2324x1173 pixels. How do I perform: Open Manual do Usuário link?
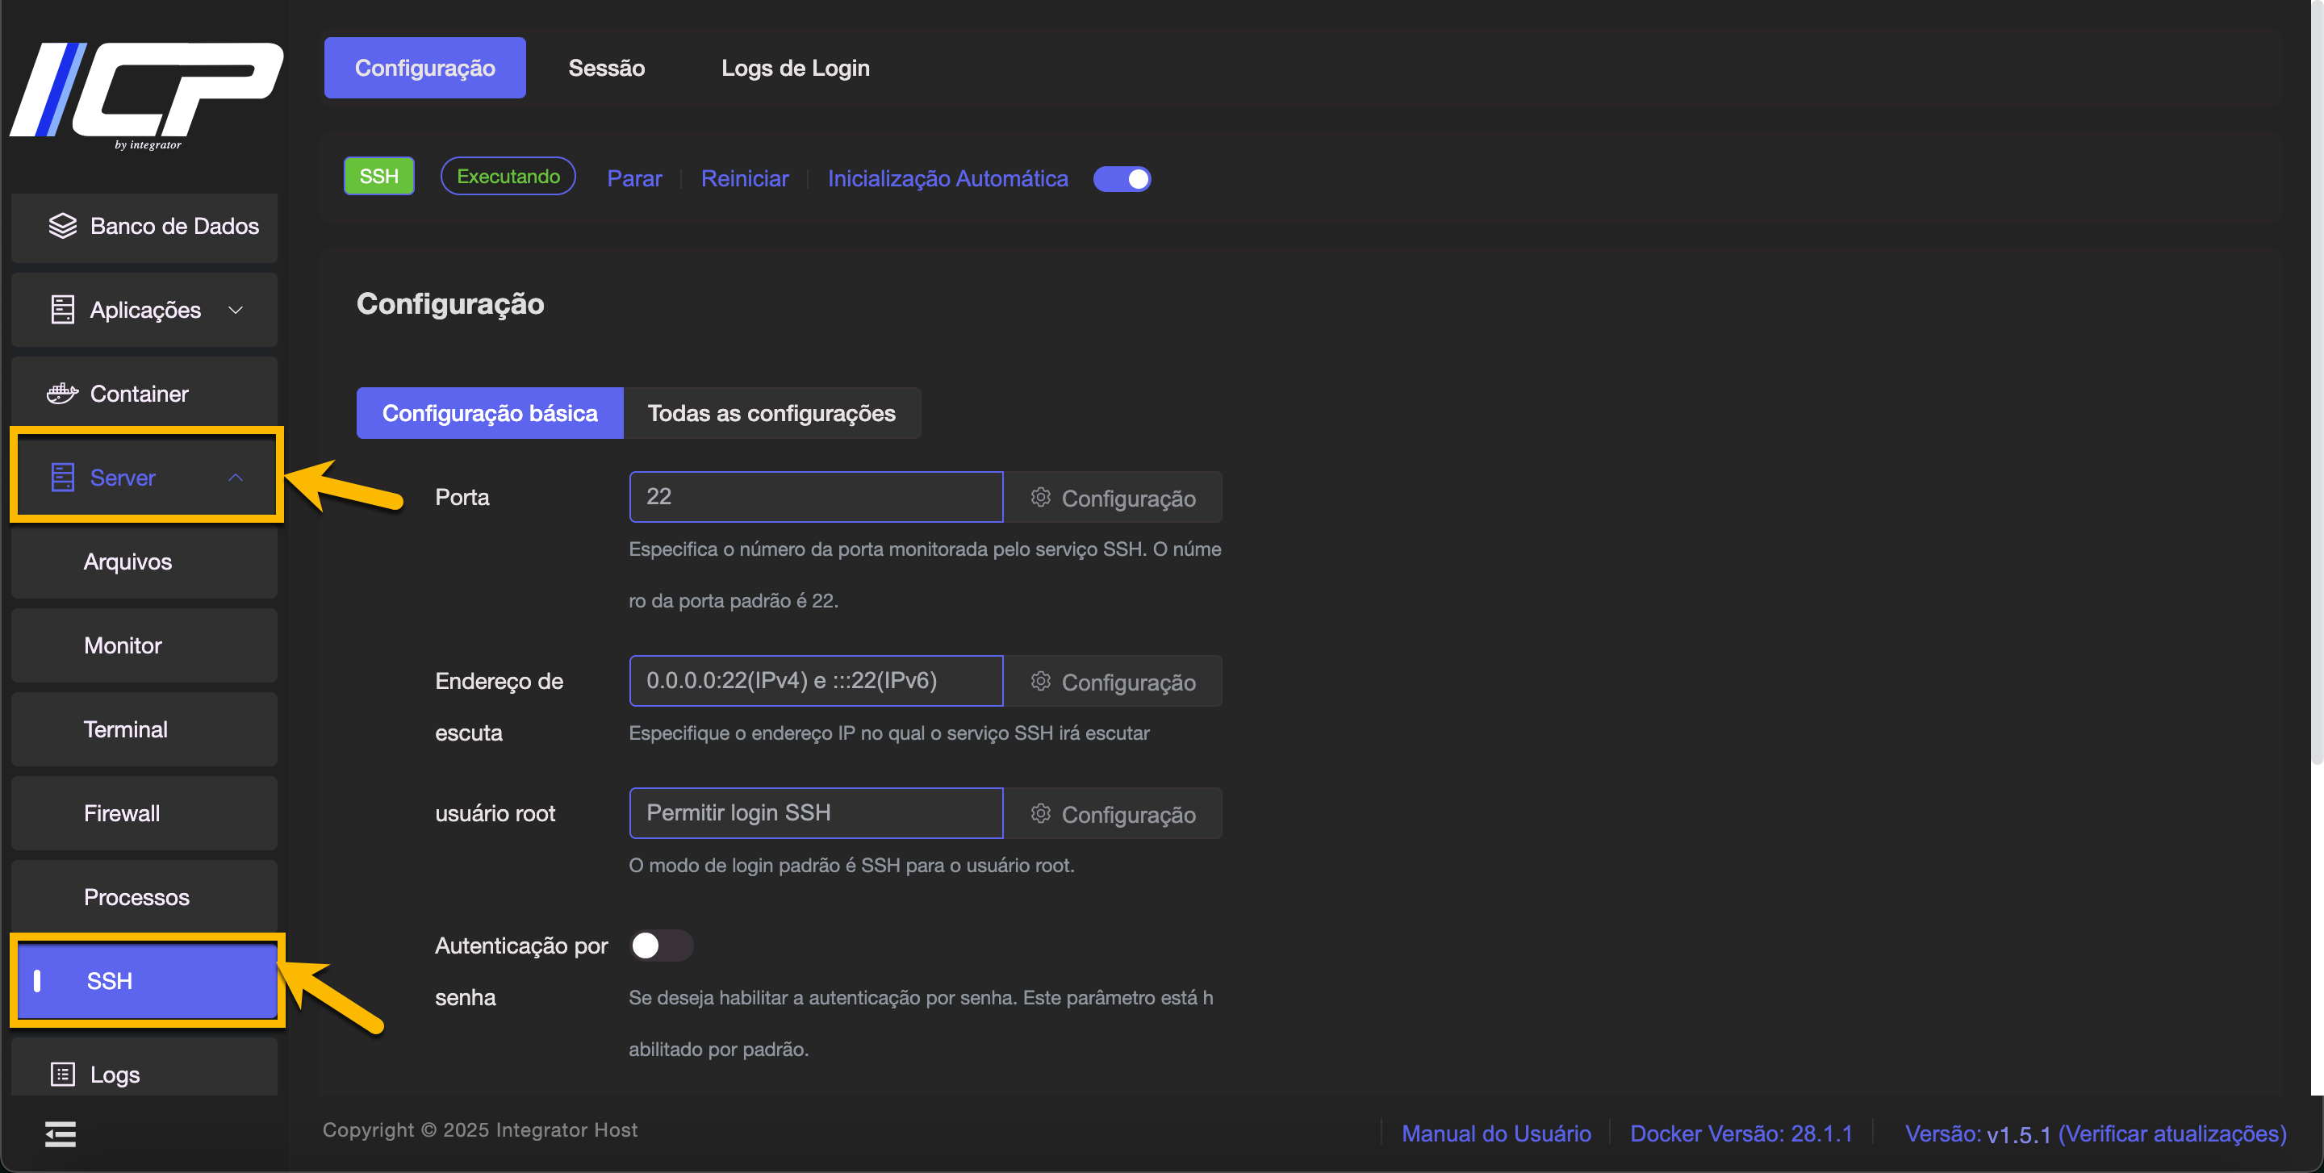click(1496, 1133)
